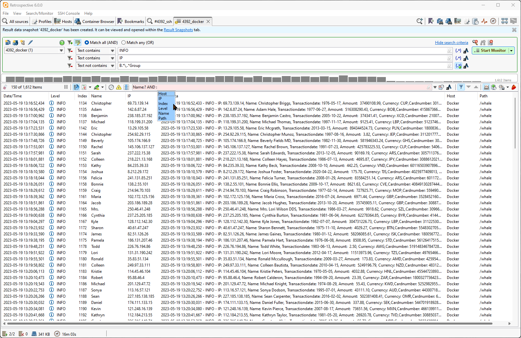Screen dimensions: 521x338
Task: Dismiss the snapshot notification banner
Action: [514, 30]
